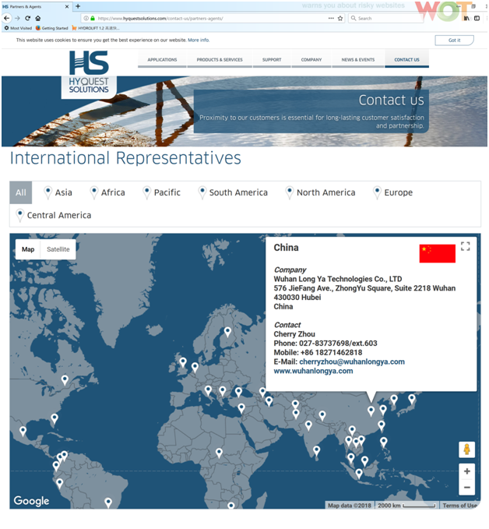Click the map marker in Florida
Screen dimensions: 489x529
point(55,418)
